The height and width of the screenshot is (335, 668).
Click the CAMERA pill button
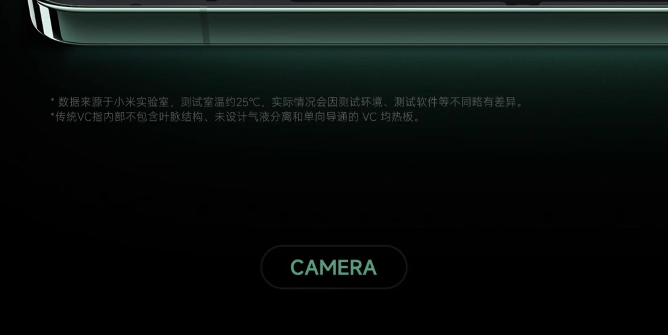[x=334, y=267]
